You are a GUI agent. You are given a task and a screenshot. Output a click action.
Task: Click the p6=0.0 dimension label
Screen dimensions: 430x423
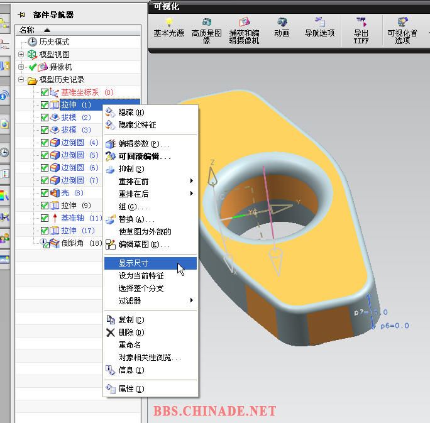tap(395, 326)
